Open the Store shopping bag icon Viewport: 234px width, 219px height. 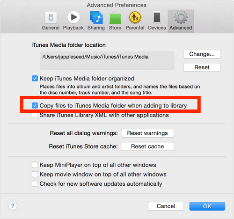115,18
